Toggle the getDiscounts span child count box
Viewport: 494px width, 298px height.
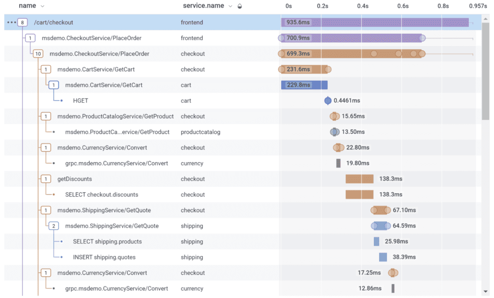[46, 179]
